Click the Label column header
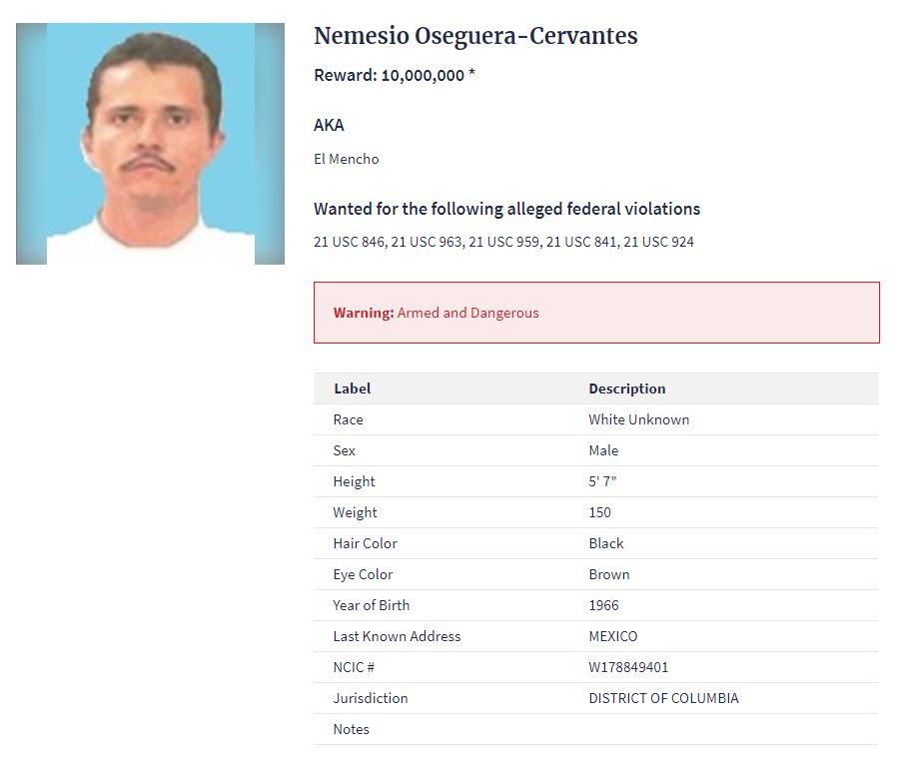 click(352, 388)
